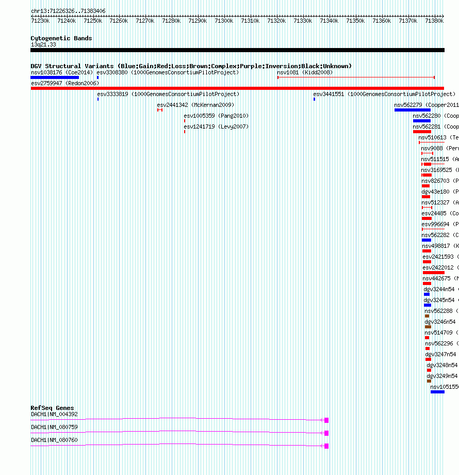Open variant nsv3169525 label
459x475 pixels.
440,170
